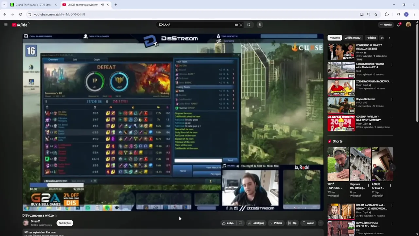419x236 pixels.
Task: Install app icon in address bar
Action: click(361, 14)
